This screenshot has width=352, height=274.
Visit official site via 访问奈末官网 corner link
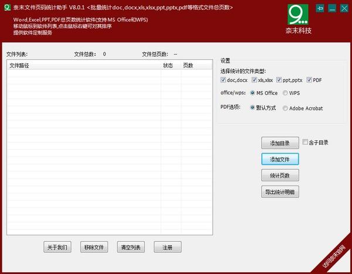pyautogui.click(x=334, y=256)
